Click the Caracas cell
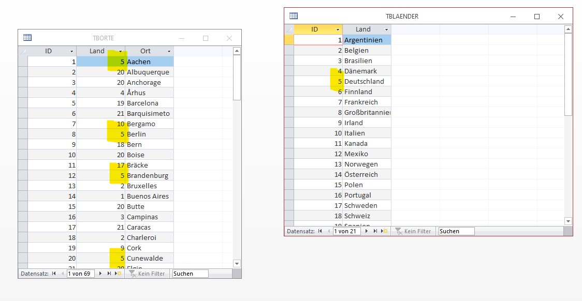The width and height of the screenshot is (582, 301). pos(150,227)
